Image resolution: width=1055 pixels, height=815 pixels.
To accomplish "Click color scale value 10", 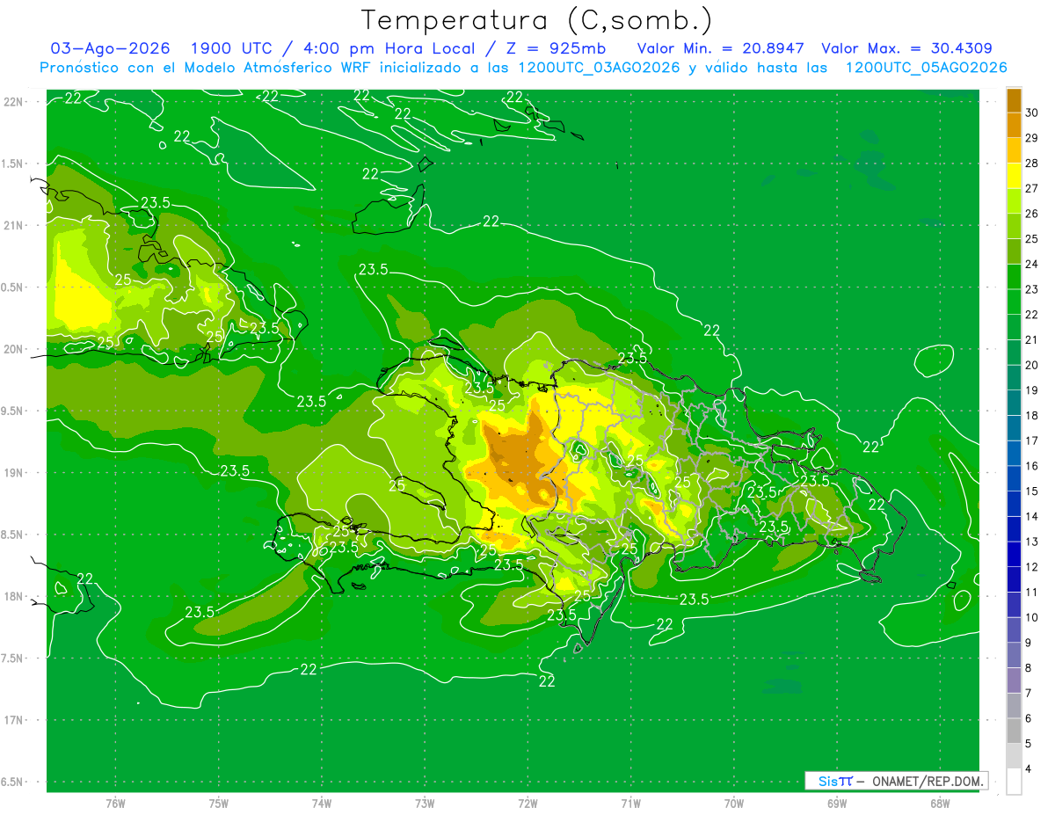I will coord(1032,618).
